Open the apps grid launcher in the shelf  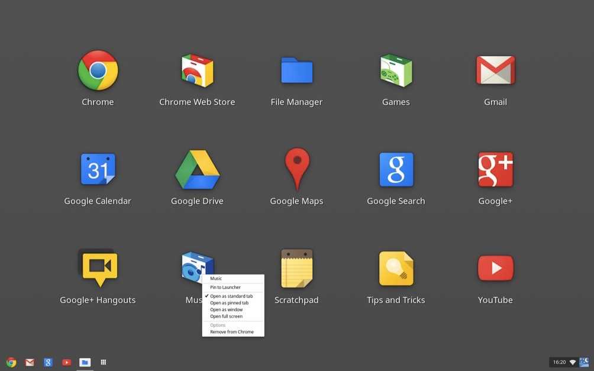tap(104, 362)
